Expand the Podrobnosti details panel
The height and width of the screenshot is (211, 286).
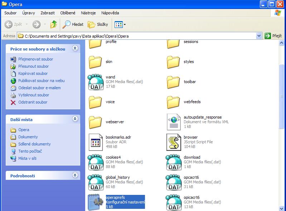(x=75, y=175)
